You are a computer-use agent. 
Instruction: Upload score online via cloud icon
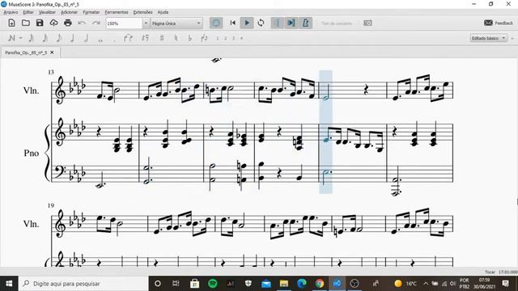click(x=53, y=23)
